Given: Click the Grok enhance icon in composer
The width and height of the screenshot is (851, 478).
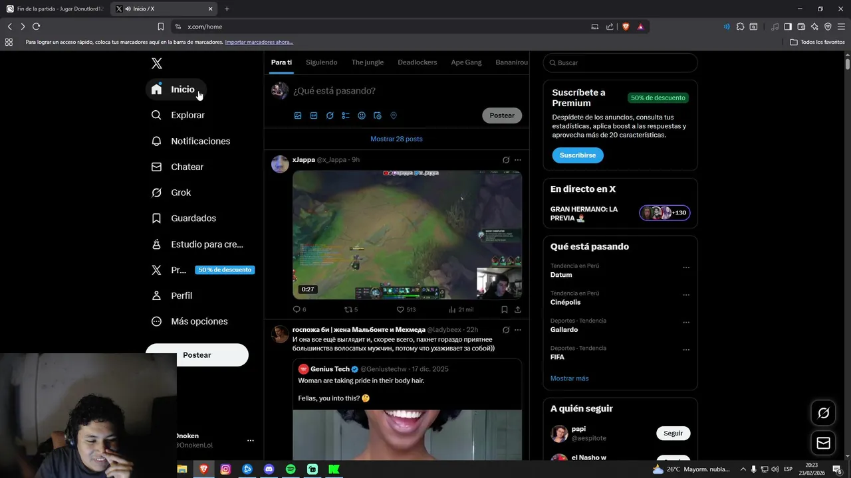Looking at the screenshot, I should click(x=330, y=116).
